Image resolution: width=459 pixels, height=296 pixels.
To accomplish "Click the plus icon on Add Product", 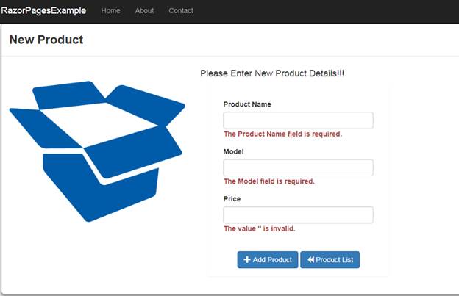I will (247, 260).
